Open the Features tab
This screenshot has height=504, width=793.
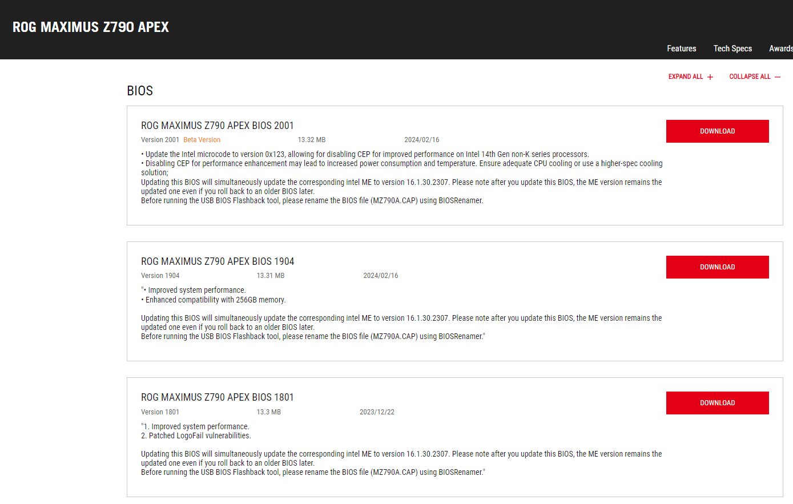(682, 49)
